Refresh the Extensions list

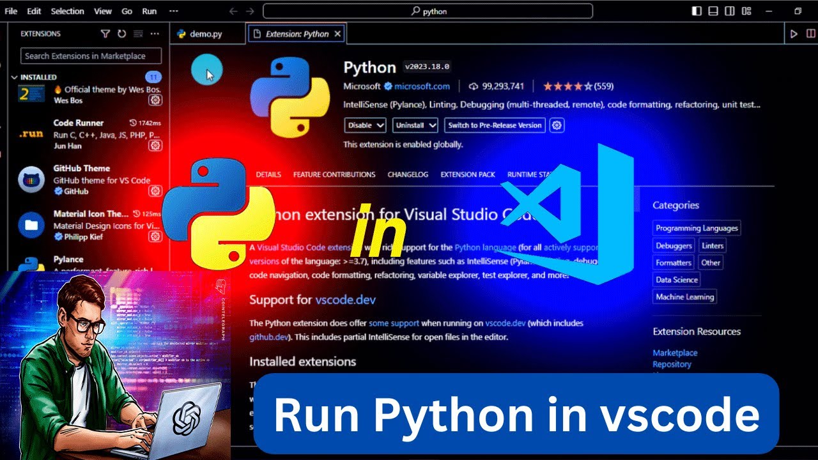tap(121, 34)
